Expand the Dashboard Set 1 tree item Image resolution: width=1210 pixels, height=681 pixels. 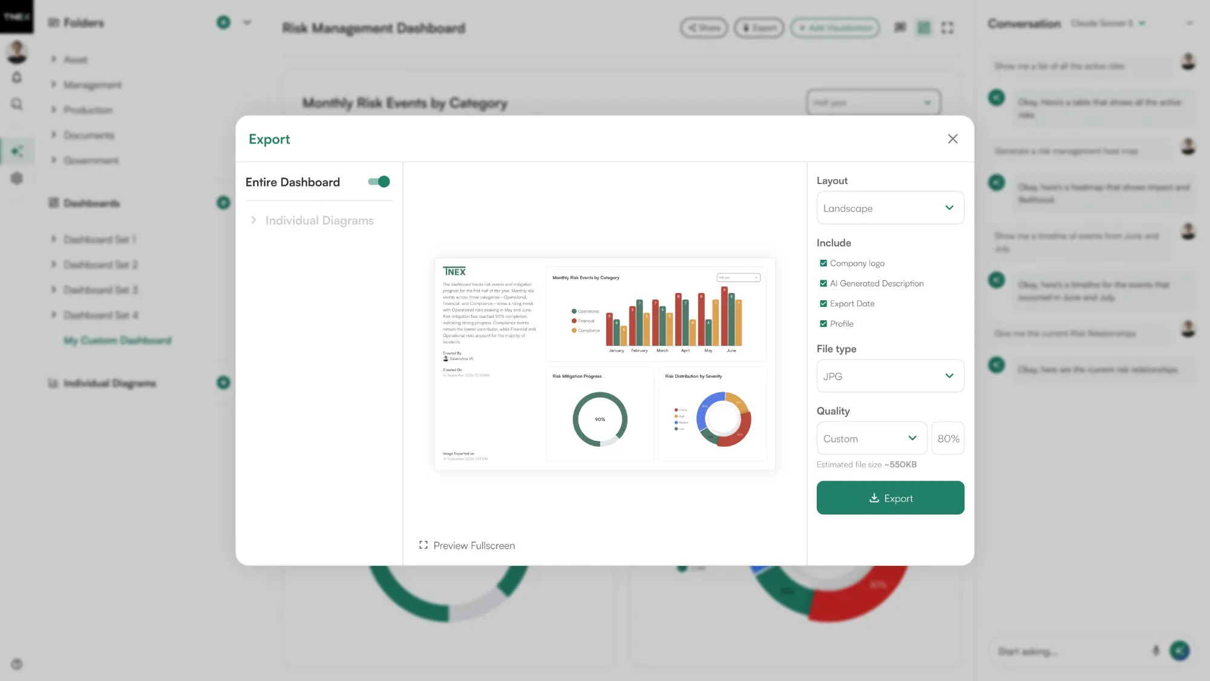tap(54, 239)
